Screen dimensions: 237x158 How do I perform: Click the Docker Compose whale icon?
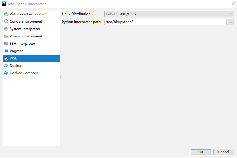[x=6, y=73]
